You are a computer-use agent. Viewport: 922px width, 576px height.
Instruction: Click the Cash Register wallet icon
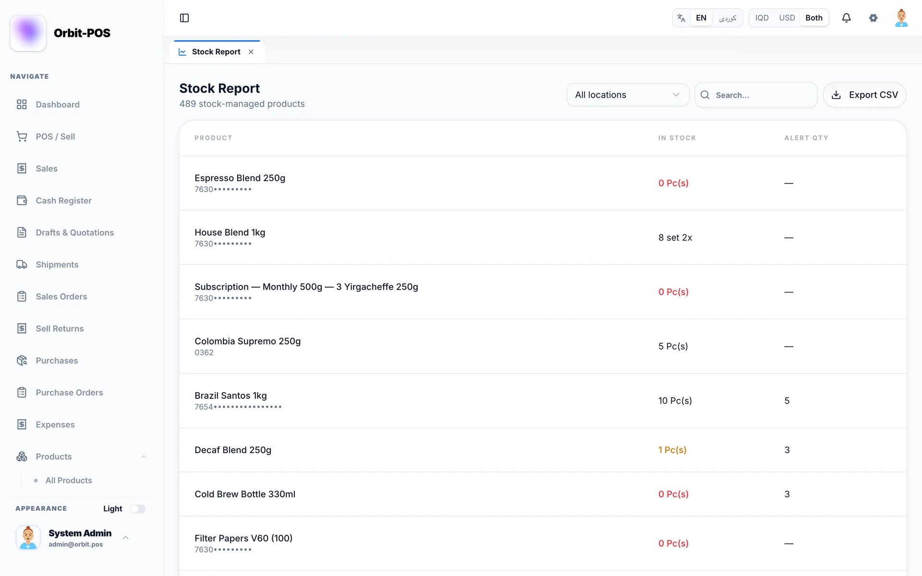pyautogui.click(x=22, y=201)
